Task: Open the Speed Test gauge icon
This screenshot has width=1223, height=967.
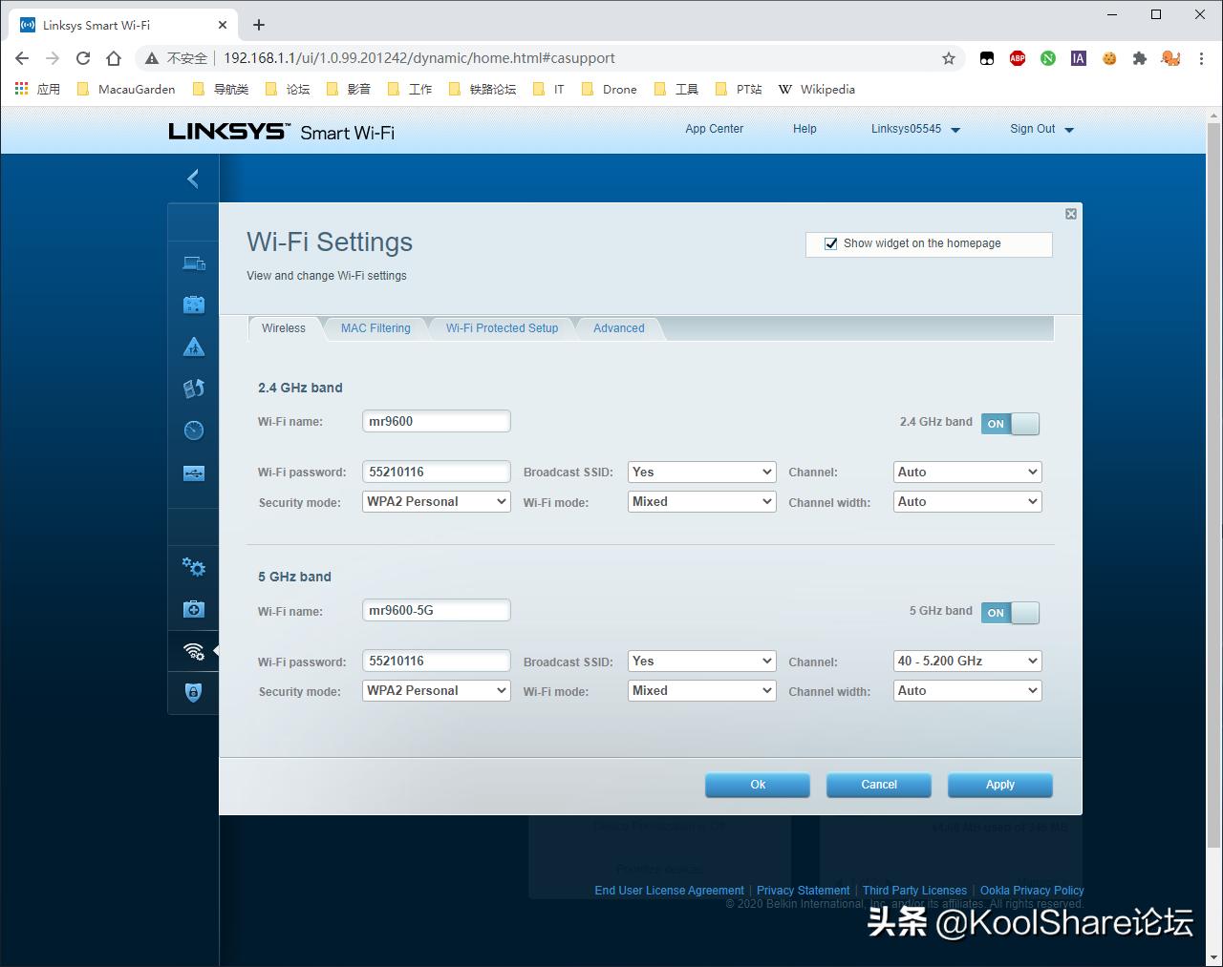Action: coord(194,431)
